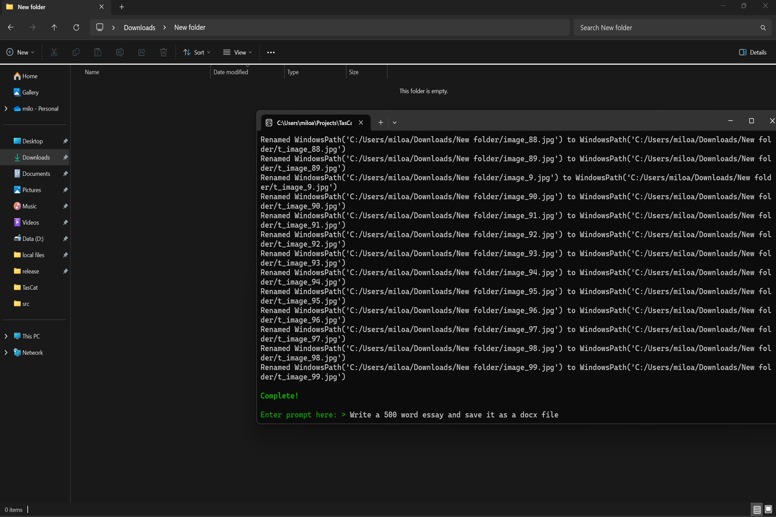Click the forward navigation arrow
The height and width of the screenshot is (517, 776).
(32, 27)
